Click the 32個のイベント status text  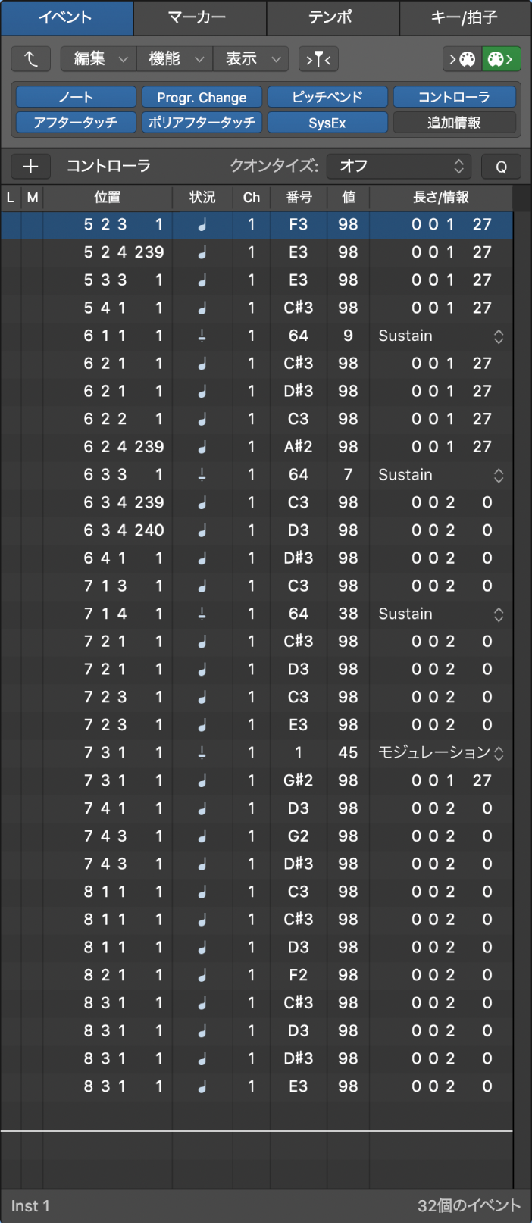tap(469, 1206)
